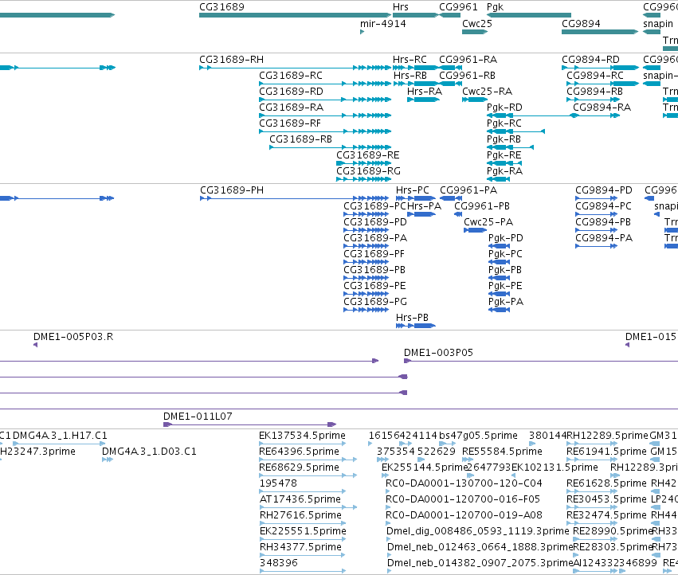The image size is (678, 575).
Task: Select EST RC0-DA0001-130700-120-C04
Action: pos(464,483)
